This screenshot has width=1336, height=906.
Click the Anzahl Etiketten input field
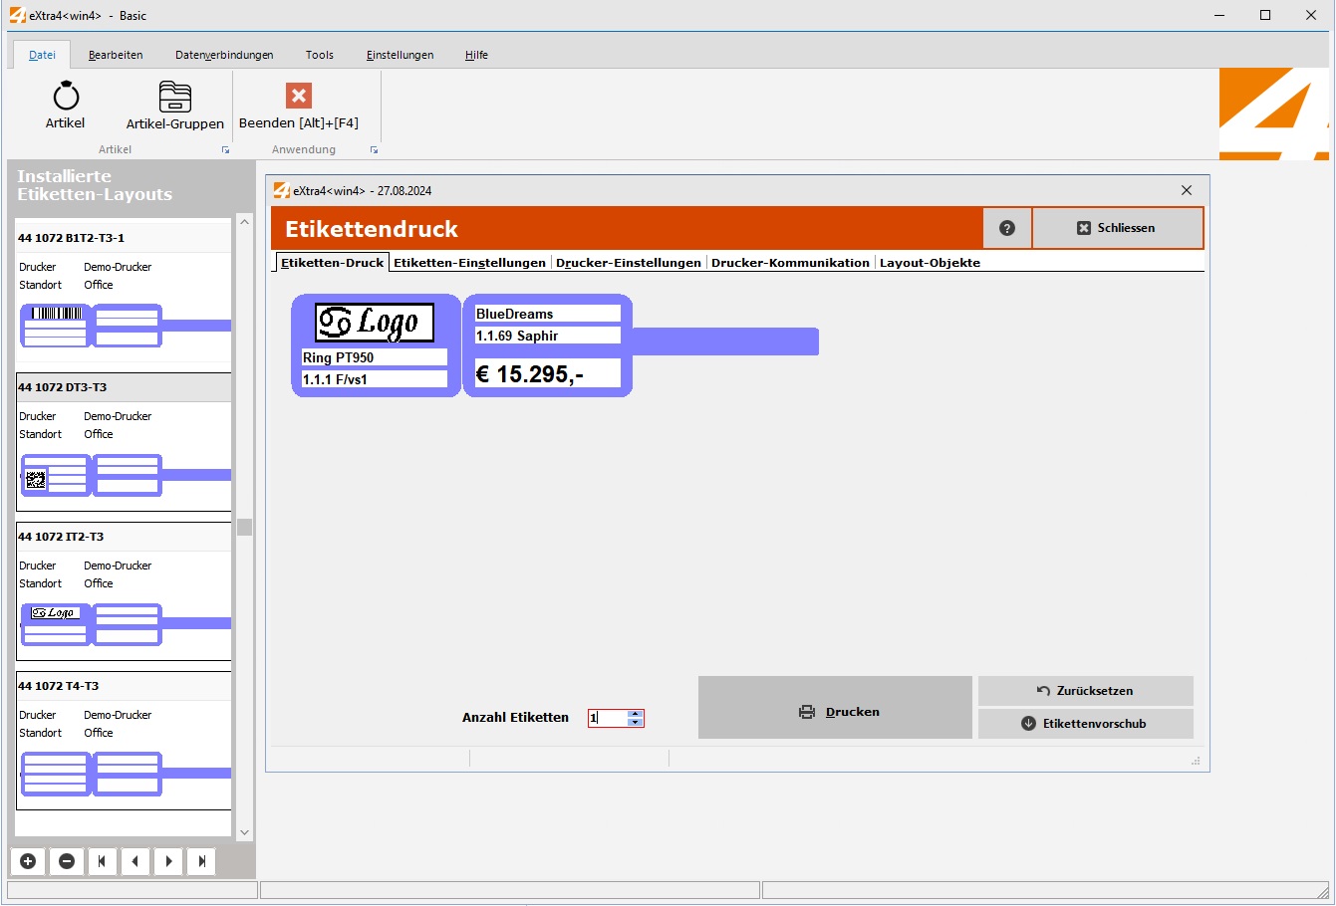pyautogui.click(x=607, y=718)
